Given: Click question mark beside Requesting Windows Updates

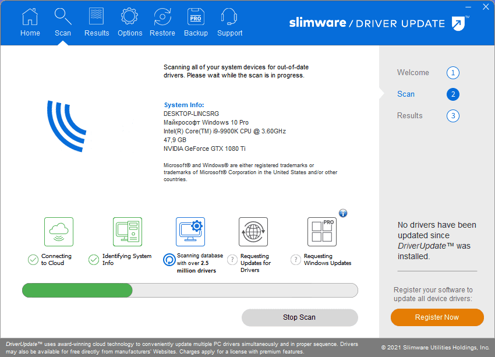Looking at the screenshot, I should (296, 260).
